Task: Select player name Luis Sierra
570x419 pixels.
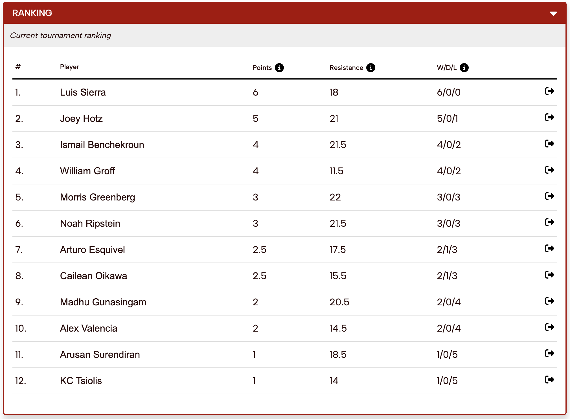Action: click(x=83, y=92)
